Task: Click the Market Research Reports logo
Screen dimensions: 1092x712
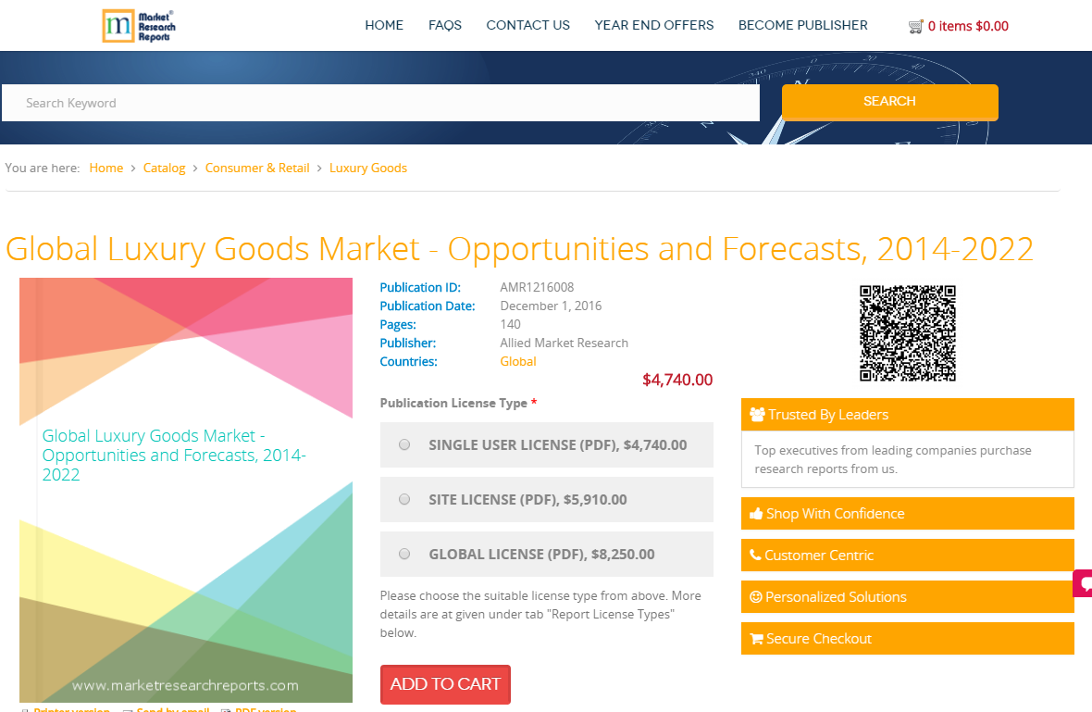Action: click(x=139, y=26)
